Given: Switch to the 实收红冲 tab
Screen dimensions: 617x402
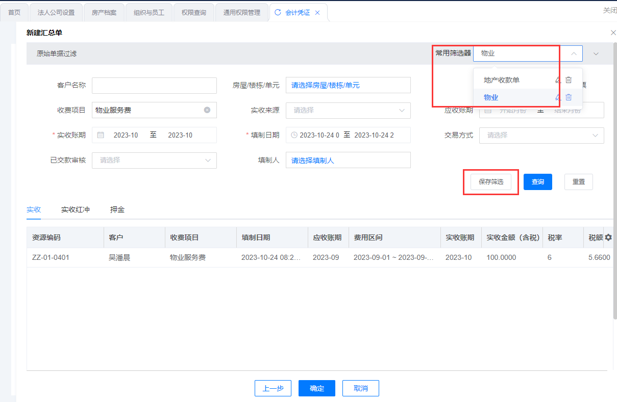Looking at the screenshot, I should tap(76, 209).
